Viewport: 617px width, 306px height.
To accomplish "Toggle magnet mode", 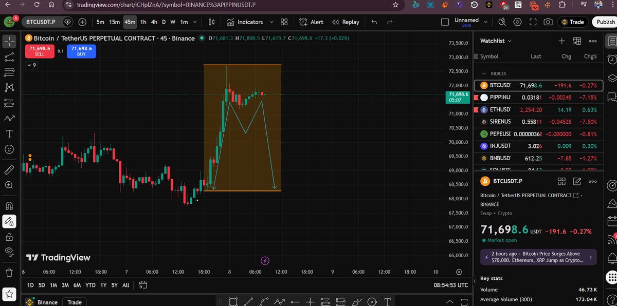I will point(9,206).
